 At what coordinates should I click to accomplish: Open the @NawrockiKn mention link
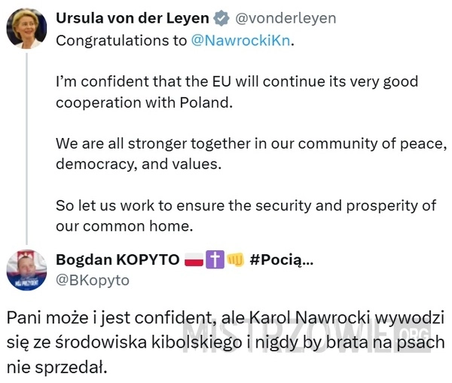241,41
